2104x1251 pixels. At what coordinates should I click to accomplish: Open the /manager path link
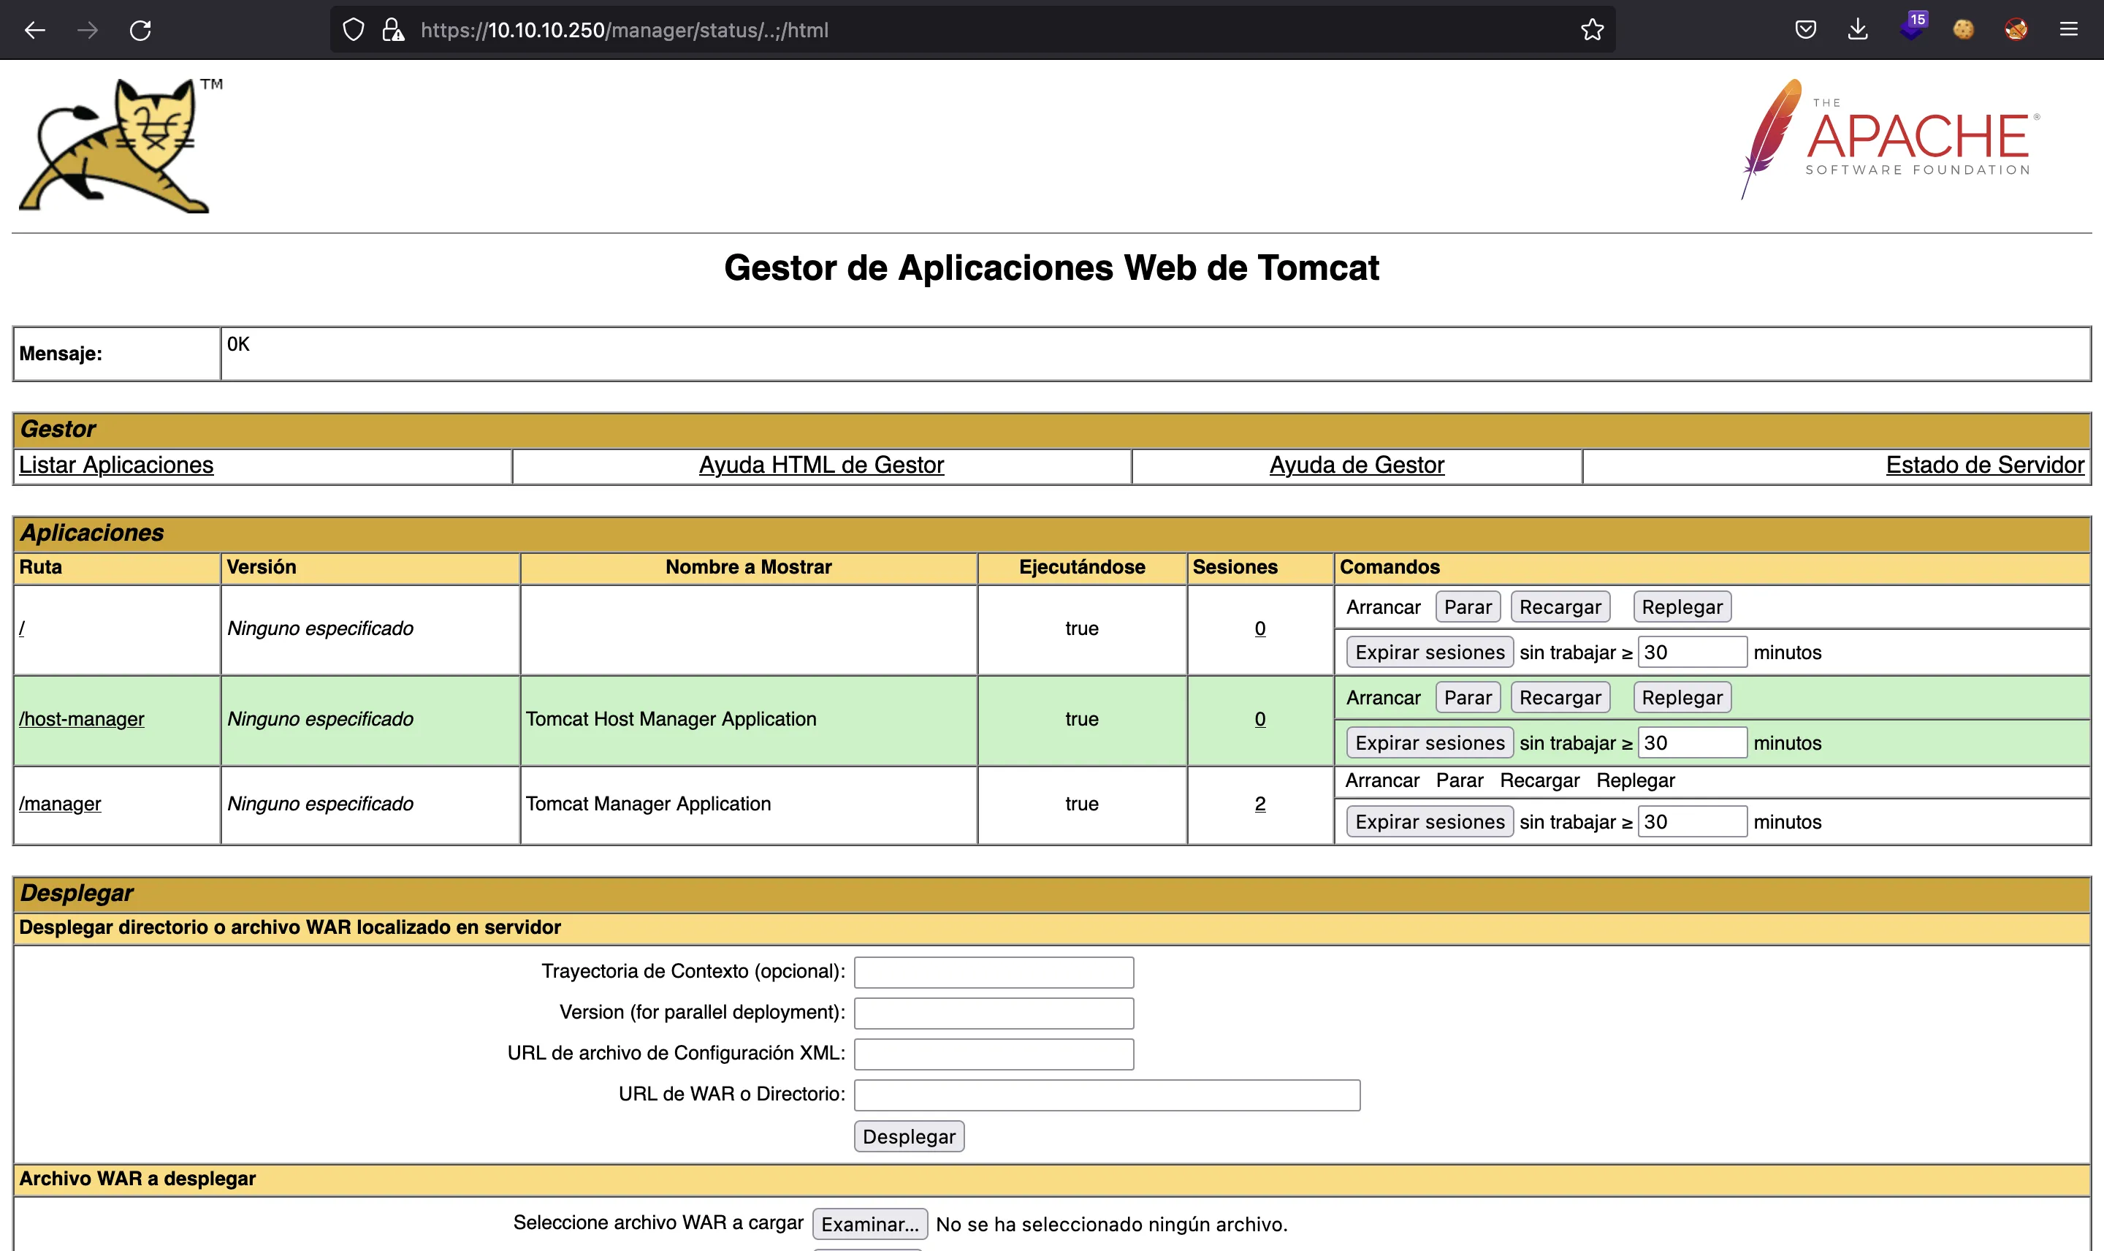[60, 805]
